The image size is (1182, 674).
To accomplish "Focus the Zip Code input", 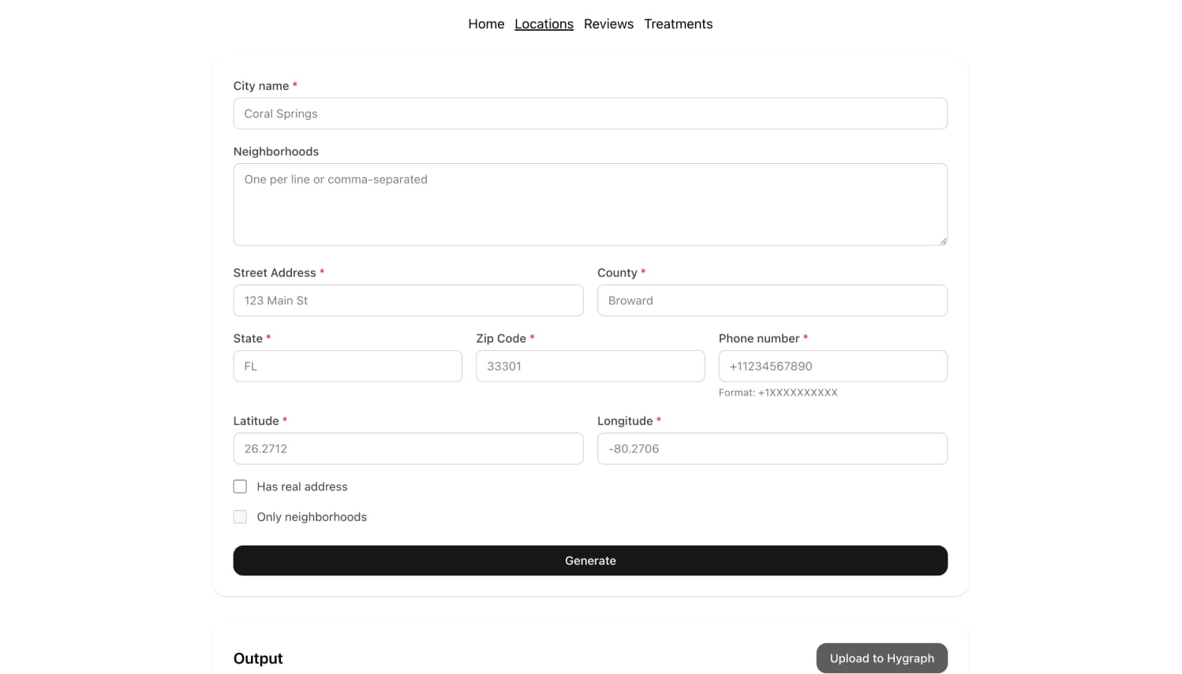I will pos(590,366).
